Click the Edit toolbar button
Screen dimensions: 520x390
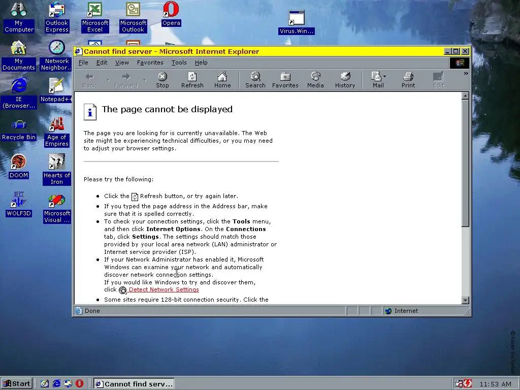tap(438, 80)
